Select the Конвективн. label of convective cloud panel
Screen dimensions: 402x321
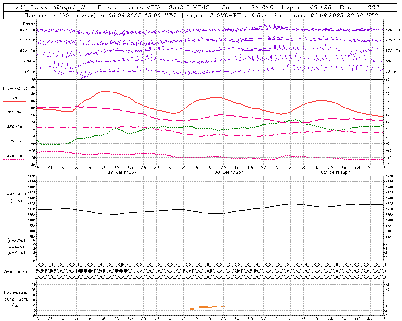click(x=16, y=293)
